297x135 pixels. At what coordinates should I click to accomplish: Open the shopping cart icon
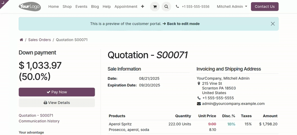pyautogui.click(x=155, y=7)
